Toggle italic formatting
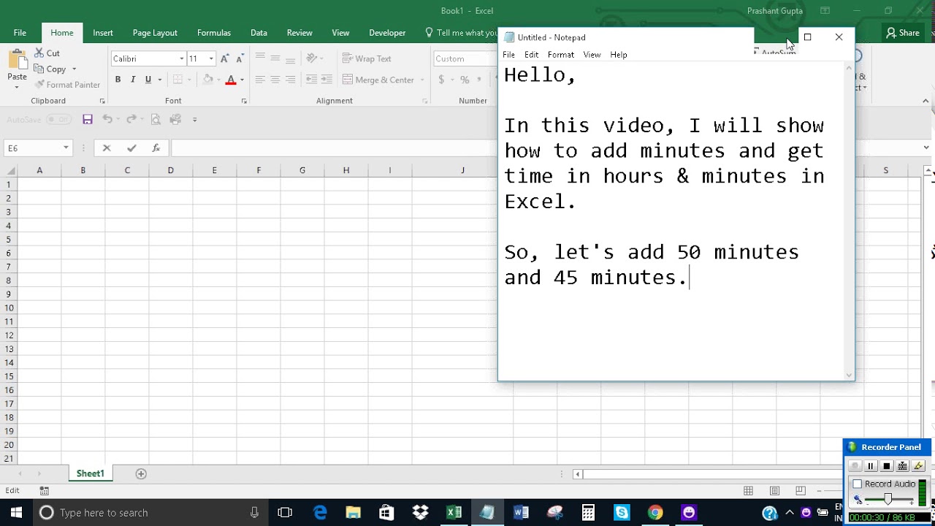 [133, 80]
